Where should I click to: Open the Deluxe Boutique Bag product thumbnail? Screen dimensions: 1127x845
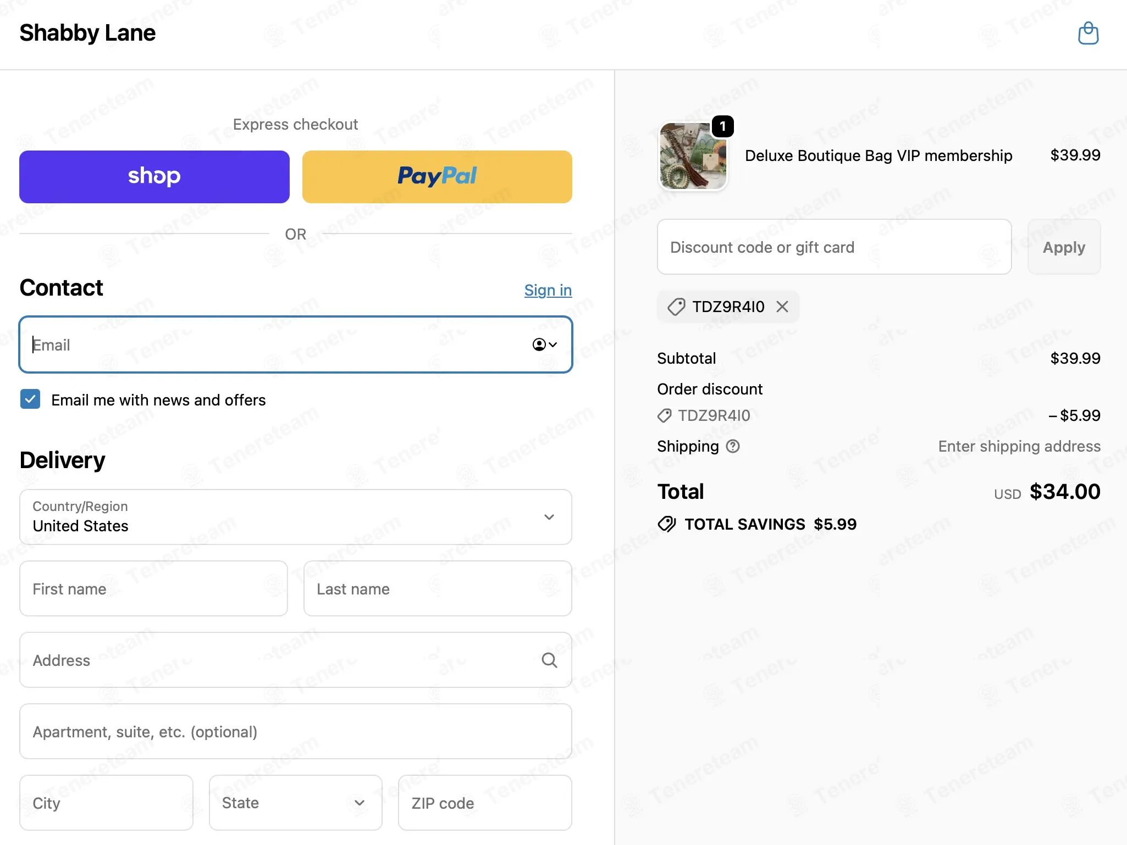(x=693, y=156)
